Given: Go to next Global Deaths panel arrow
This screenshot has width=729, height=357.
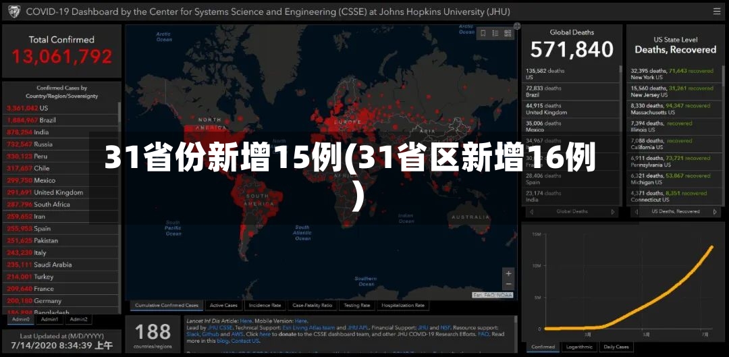Looking at the screenshot, I should [x=613, y=211].
